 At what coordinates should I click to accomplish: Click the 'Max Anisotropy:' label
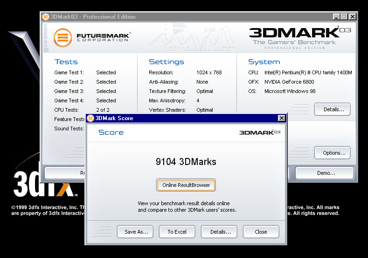(x=167, y=100)
